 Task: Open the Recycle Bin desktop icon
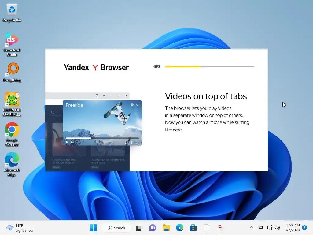(12, 13)
